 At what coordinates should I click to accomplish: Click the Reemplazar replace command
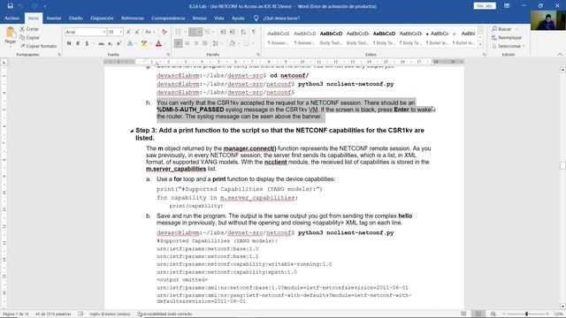coord(507,37)
